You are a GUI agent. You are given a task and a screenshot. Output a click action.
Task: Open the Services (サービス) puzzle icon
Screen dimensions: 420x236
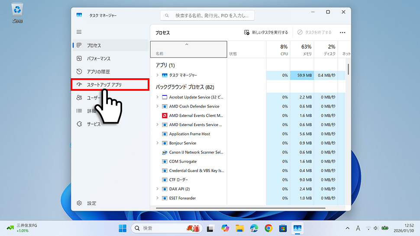(x=79, y=124)
